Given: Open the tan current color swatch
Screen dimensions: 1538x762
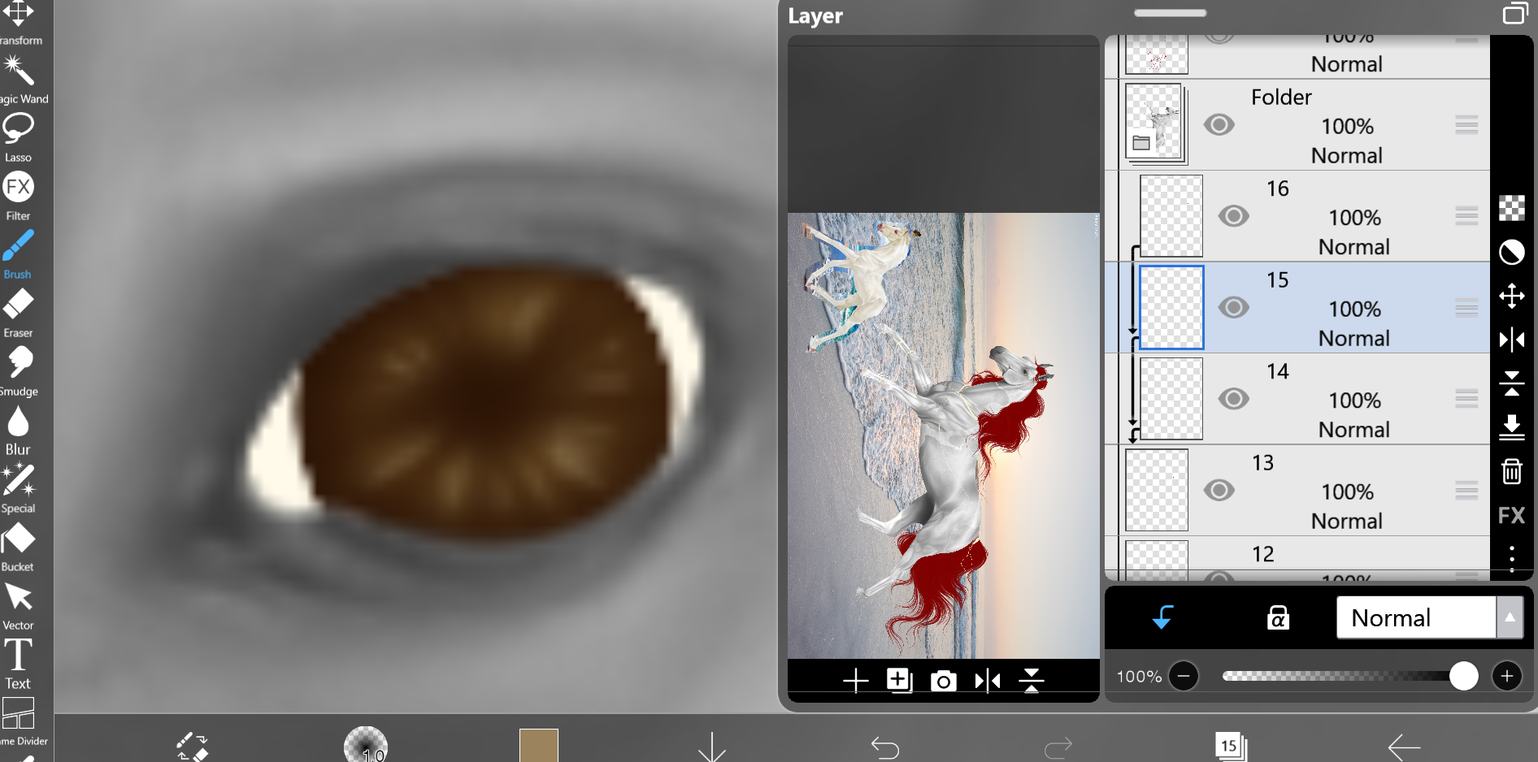Looking at the screenshot, I should (538, 745).
